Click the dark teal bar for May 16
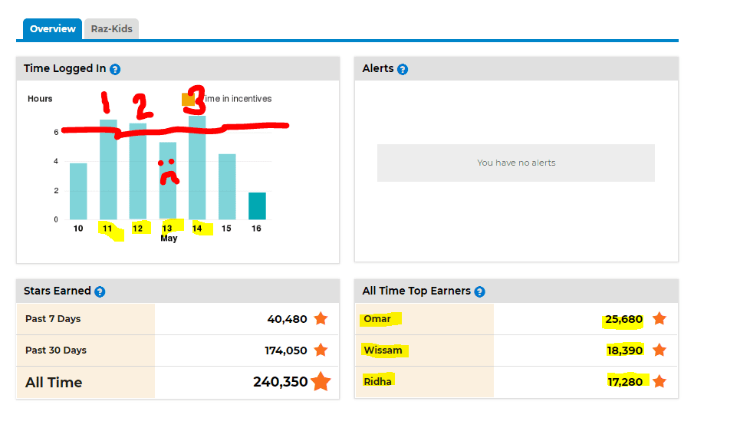This screenshot has height=441, width=740. [x=257, y=206]
